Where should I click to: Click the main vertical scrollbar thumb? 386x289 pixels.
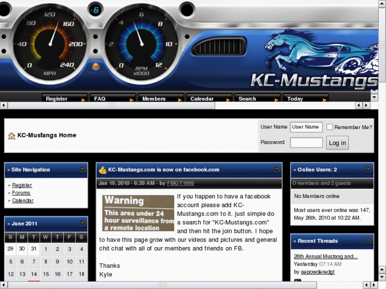tap(382, 44)
